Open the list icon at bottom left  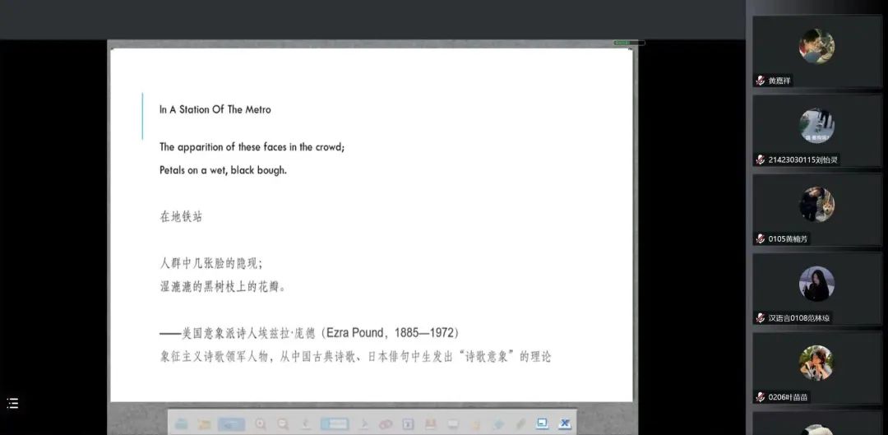pyautogui.click(x=12, y=403)
